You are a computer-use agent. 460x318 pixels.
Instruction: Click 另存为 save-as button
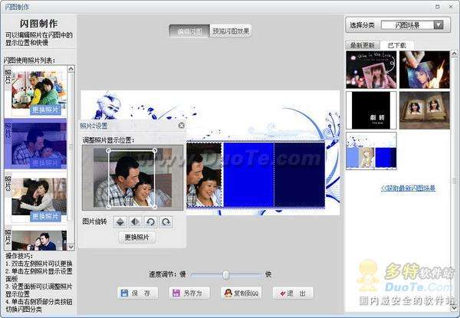coord(189,293)
